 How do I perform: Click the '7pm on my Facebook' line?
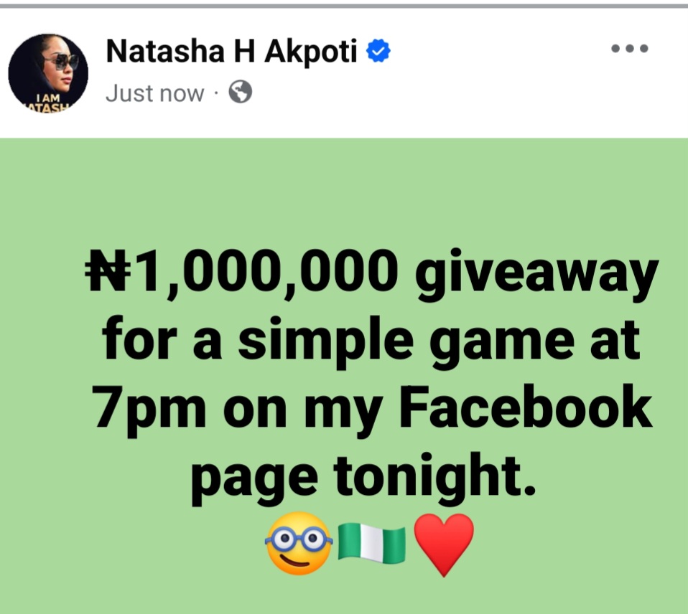tap(373, 410)
